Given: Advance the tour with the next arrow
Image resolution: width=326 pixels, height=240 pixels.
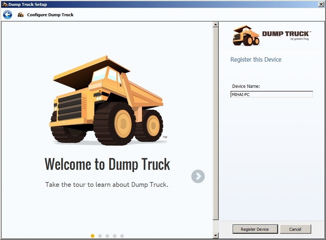Looking at the screenshot, I should coord(198,176).
